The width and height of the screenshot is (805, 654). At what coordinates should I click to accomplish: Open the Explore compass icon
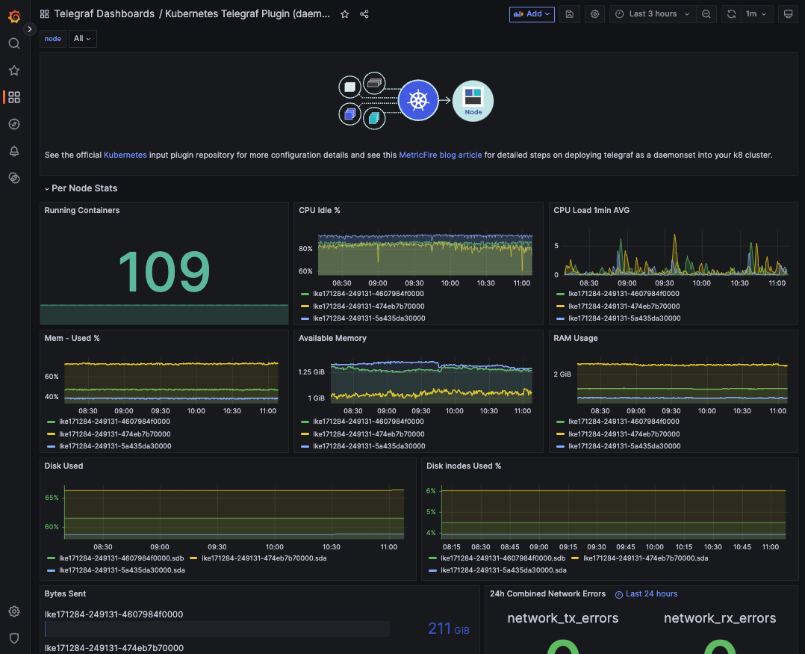[14, 124]
